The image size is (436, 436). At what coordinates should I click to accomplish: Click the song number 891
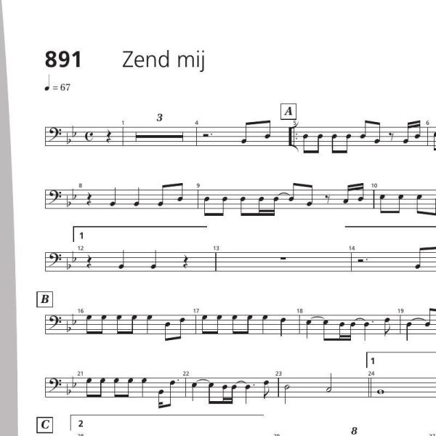[x=63, y=60]
